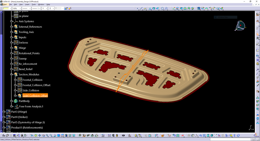Screen dimensions: 260x141
Task: Collapse the Section_Modulus node
Action: pyautogui.click(x=11, y=75)
